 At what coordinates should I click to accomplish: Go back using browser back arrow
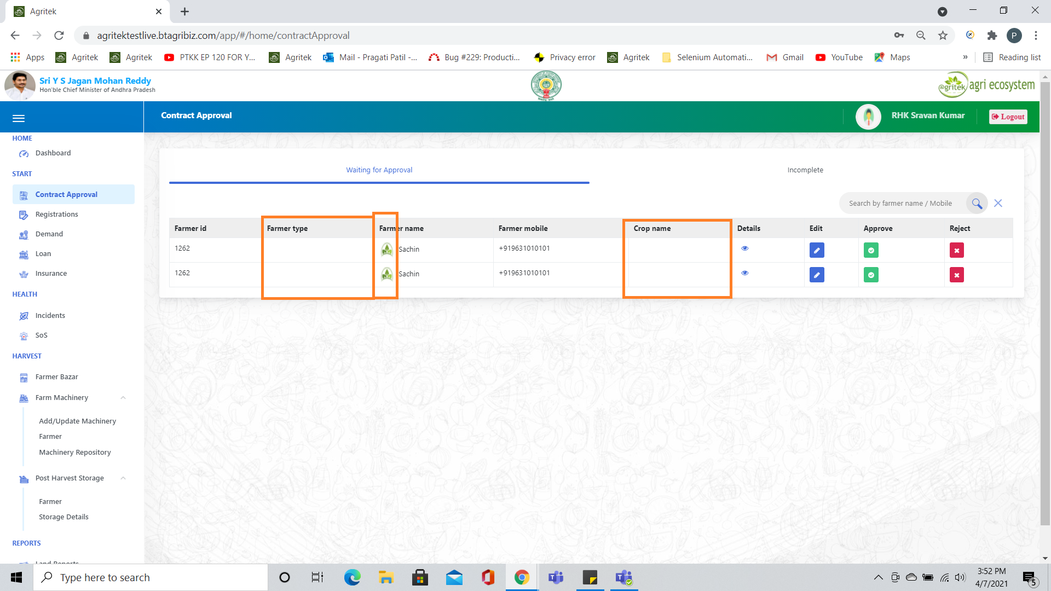coord(15,36)
